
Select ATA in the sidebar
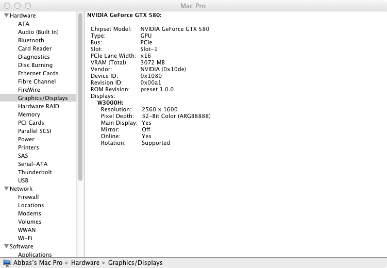pyautogui.click(x=24, y=24)
